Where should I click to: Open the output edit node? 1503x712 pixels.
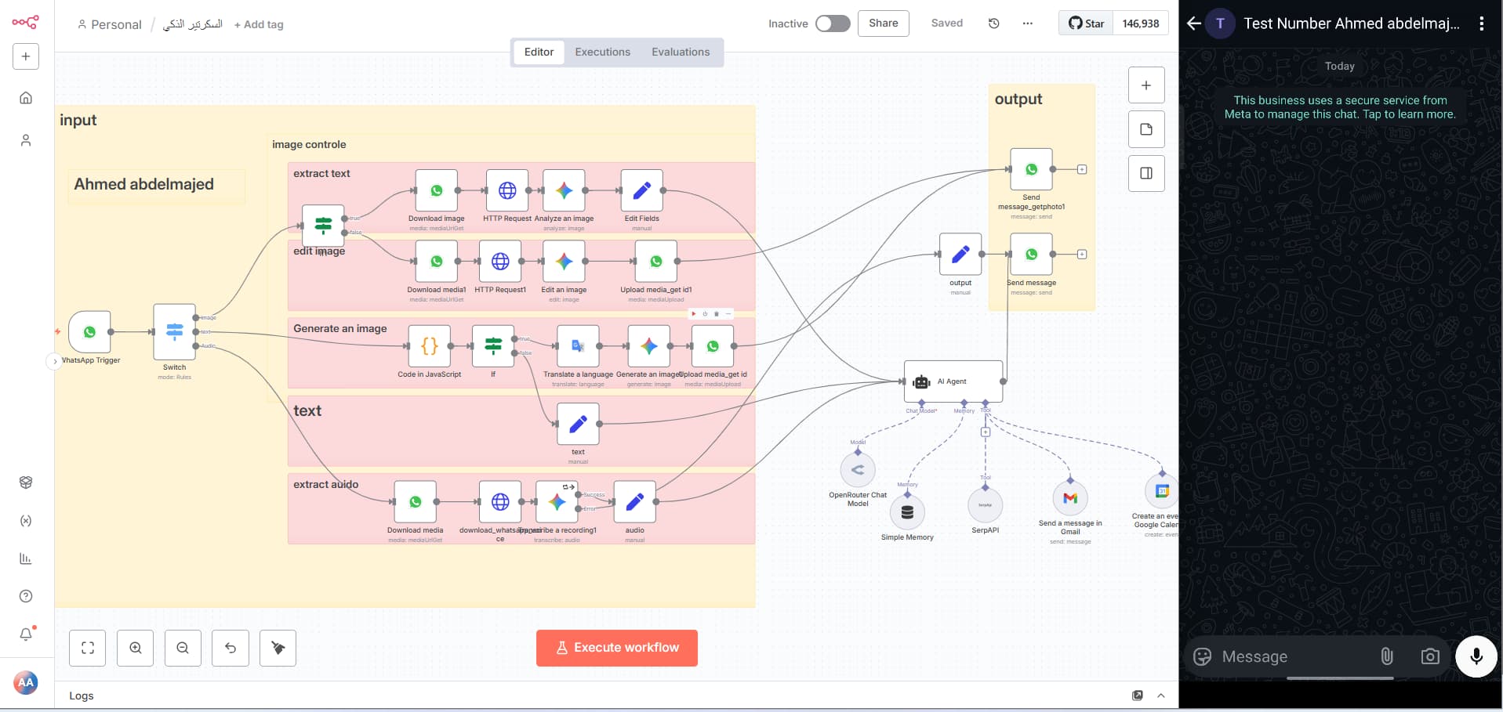pos(960,255)
